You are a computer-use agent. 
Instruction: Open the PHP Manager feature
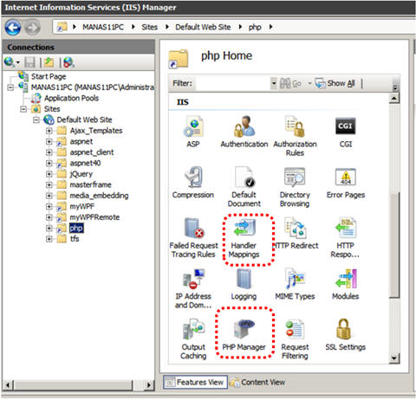[x=244, y=335]
